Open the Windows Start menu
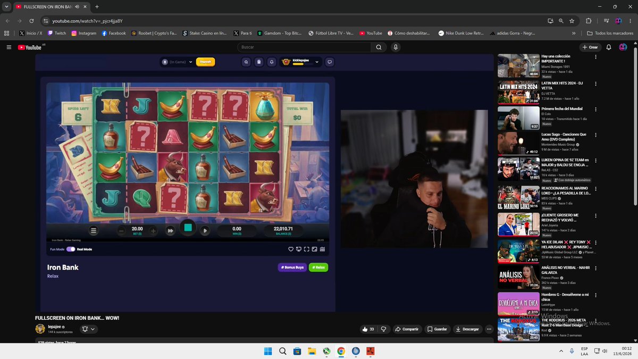Image resolution: width=638 pixels, height=359 pixels. (x=268, y=351)
